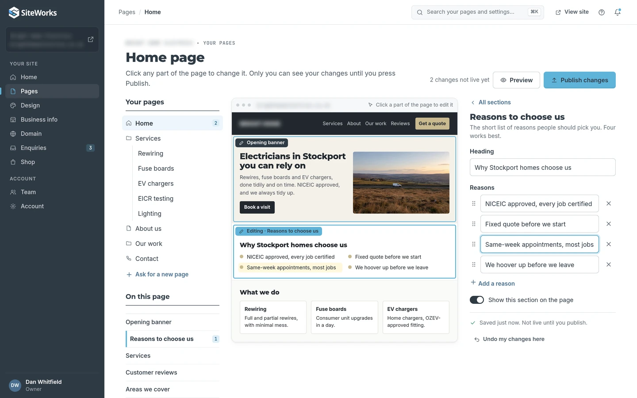Open Enquiries in the sidebar
Image resolution: width=637 pixels, height=398 pixels.
pyautogui.click(x=52, y=148)
